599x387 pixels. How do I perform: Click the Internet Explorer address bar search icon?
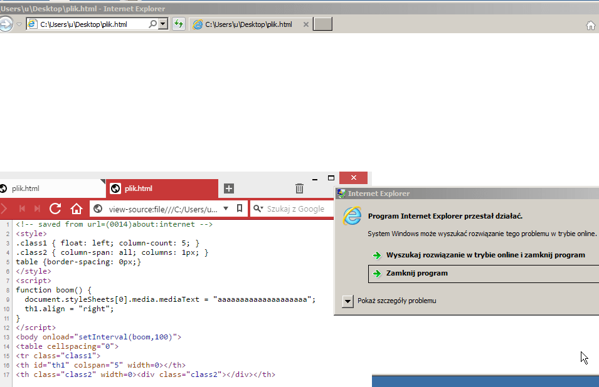152,24
